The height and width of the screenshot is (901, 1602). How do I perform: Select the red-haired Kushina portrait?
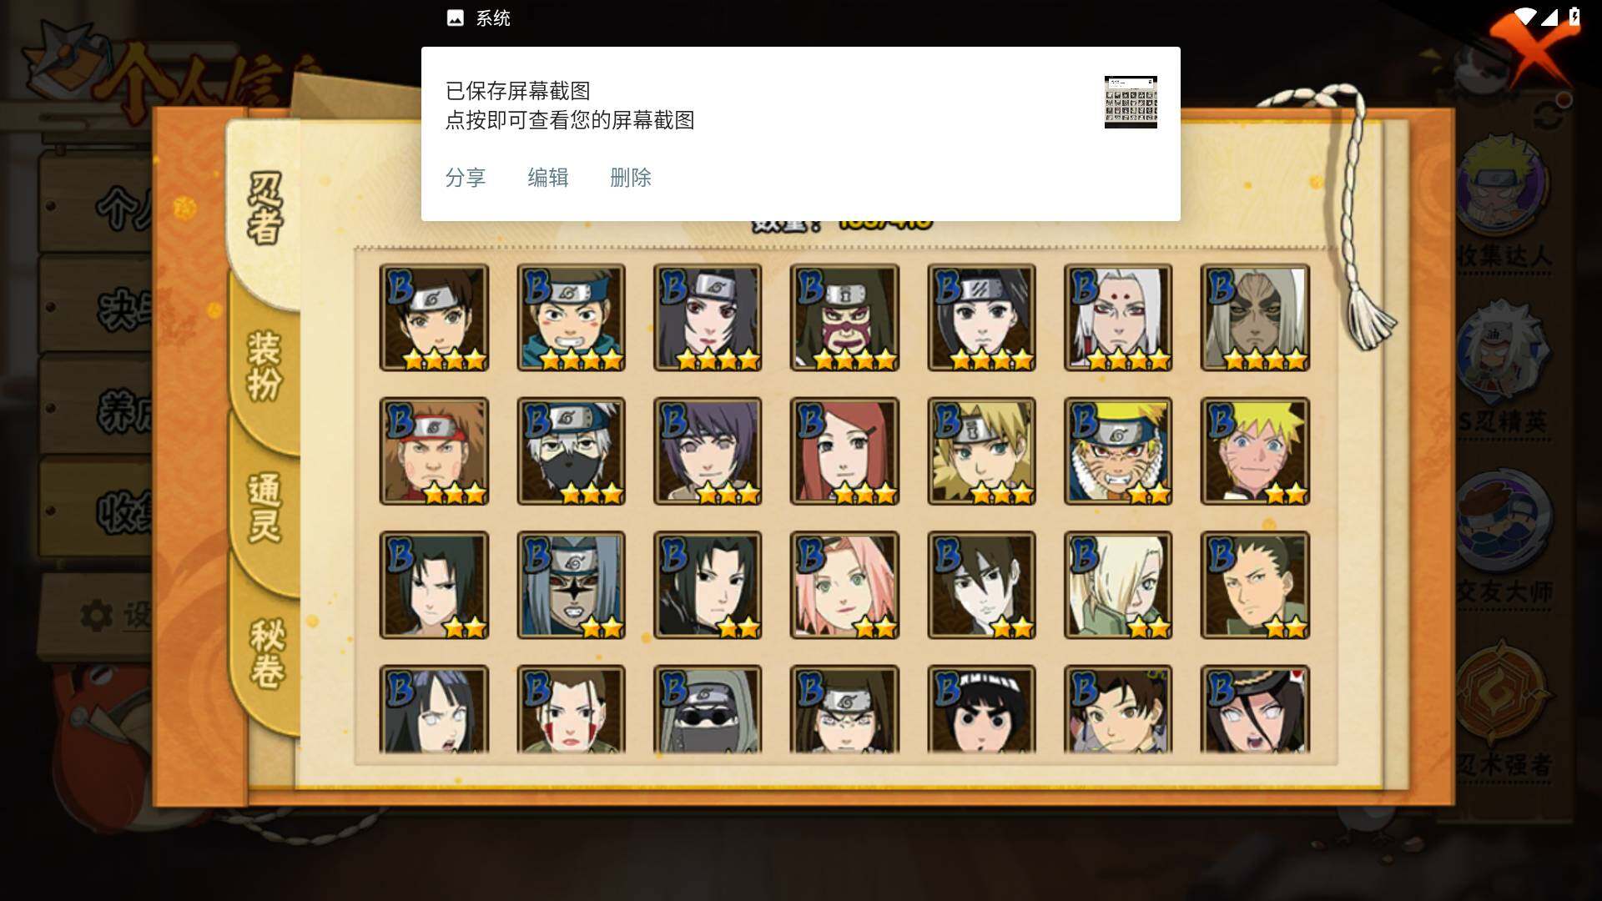[844, 451]
